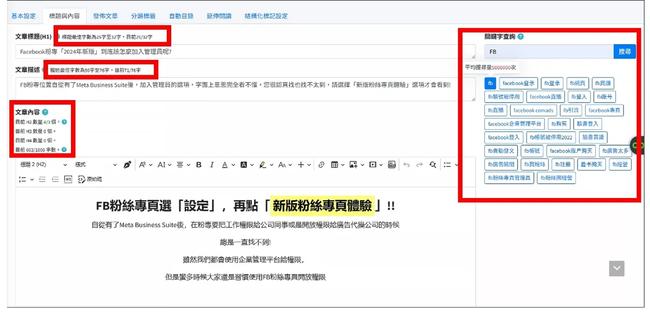Click the font background color icon

(x=244, y=165)
